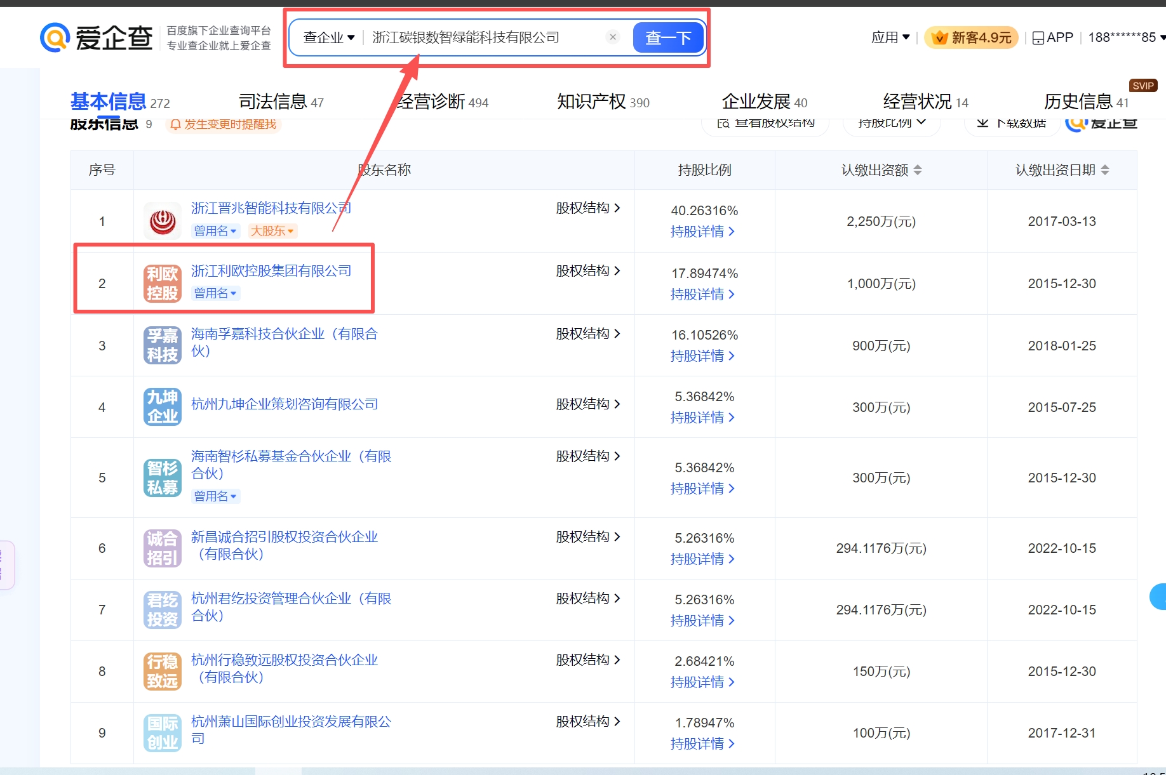Screen dimensions: 1166x775
Task: Open 股权结构 for 杭州九坤企业策划
Action: point(588,404)
